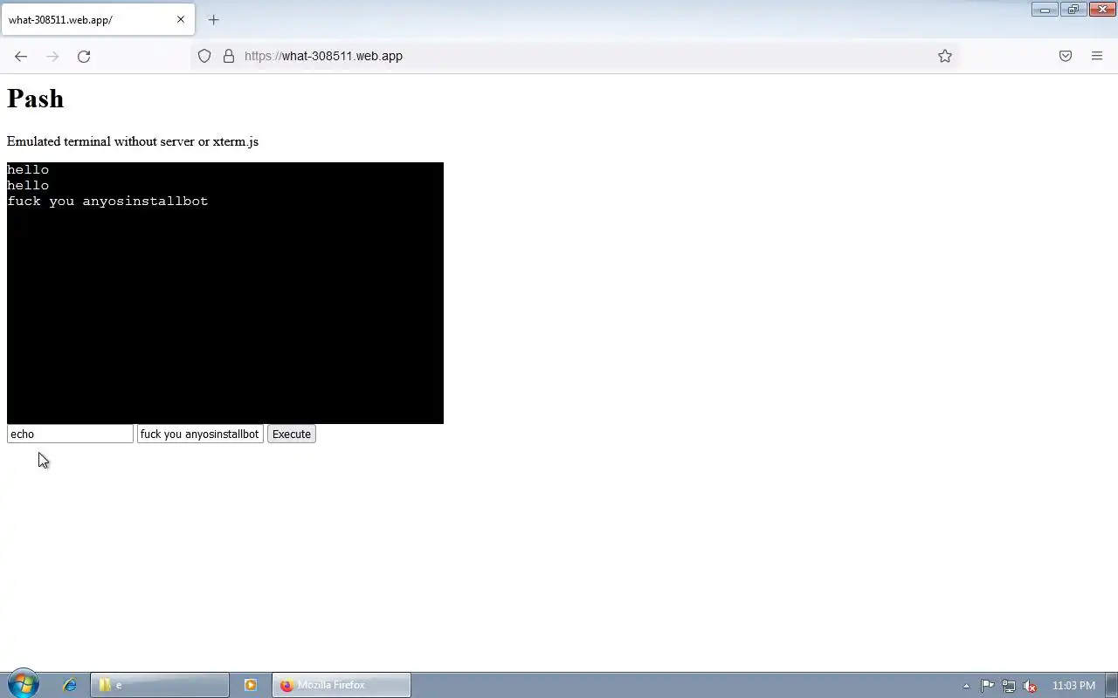Image resolution: width=1118 pixels, height=698 pixels.
Task: Minimize the Firefox window
Action: (1045, 10)
